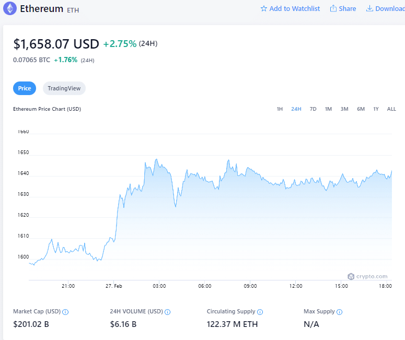
Task: Click the Circulating Supply label
Action: 231,312
